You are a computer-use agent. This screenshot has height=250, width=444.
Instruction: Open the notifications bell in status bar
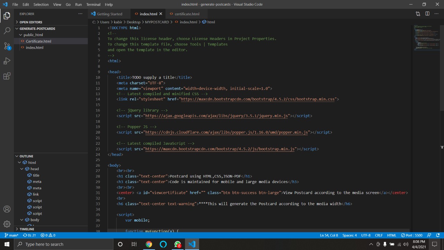click(438, 235)
